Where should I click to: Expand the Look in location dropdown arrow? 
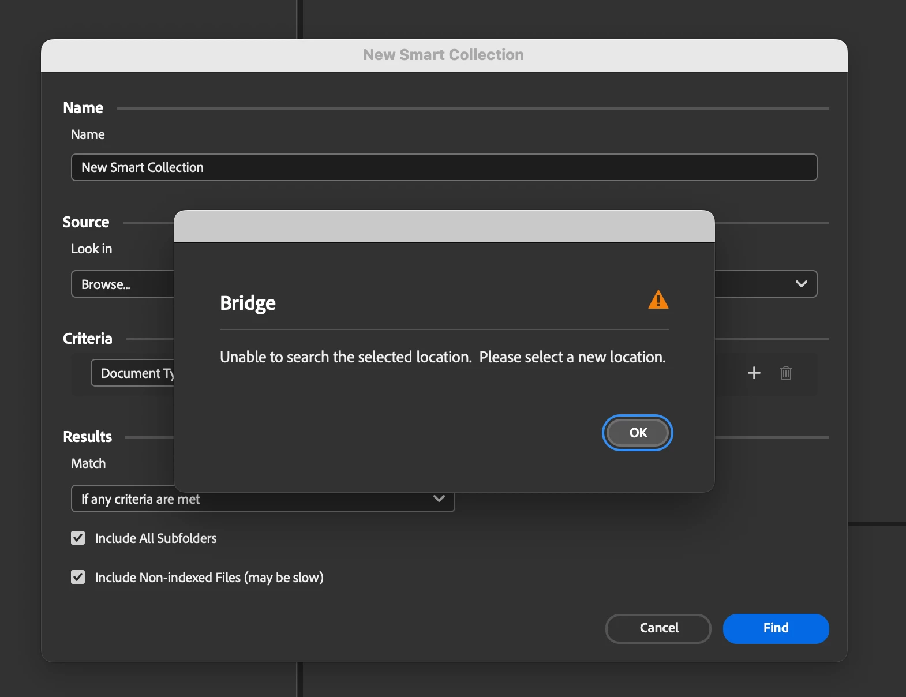coord(801,284)
